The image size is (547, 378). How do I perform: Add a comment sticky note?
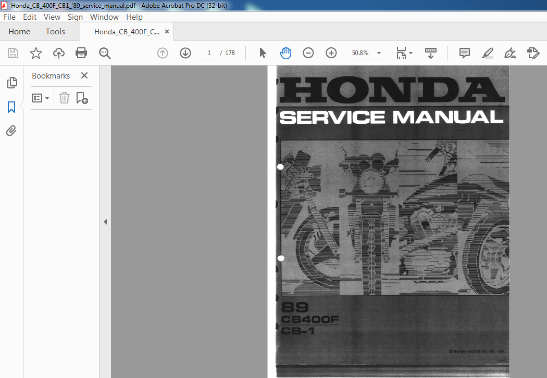point(464,53)
